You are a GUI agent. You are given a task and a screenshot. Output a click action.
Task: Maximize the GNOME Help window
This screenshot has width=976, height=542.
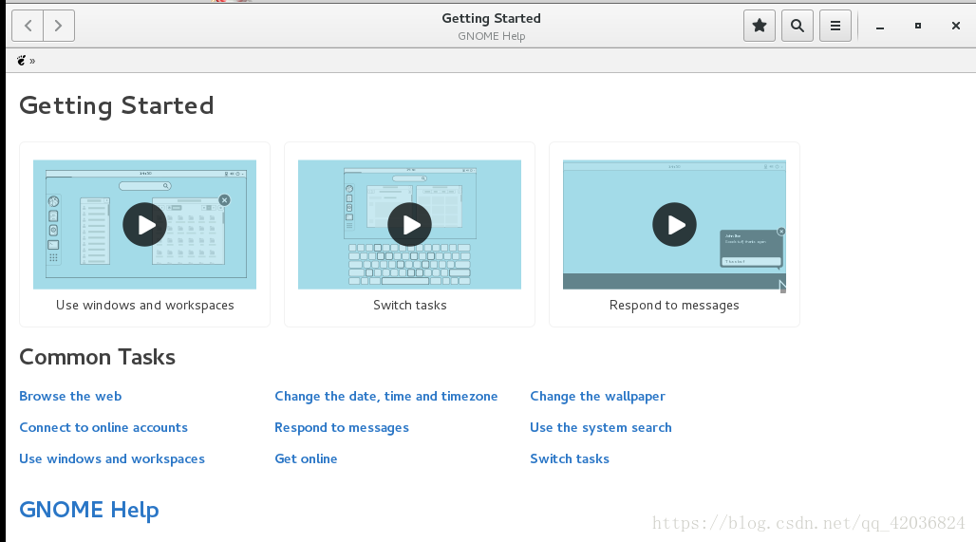point(917,26)
